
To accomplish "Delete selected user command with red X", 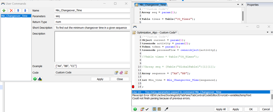I will pyautogui.click(x=11, y=11).
